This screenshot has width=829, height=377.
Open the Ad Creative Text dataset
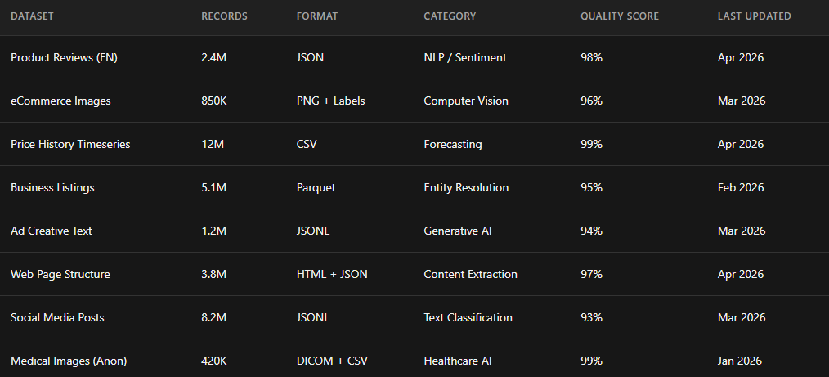pos(52,231)
